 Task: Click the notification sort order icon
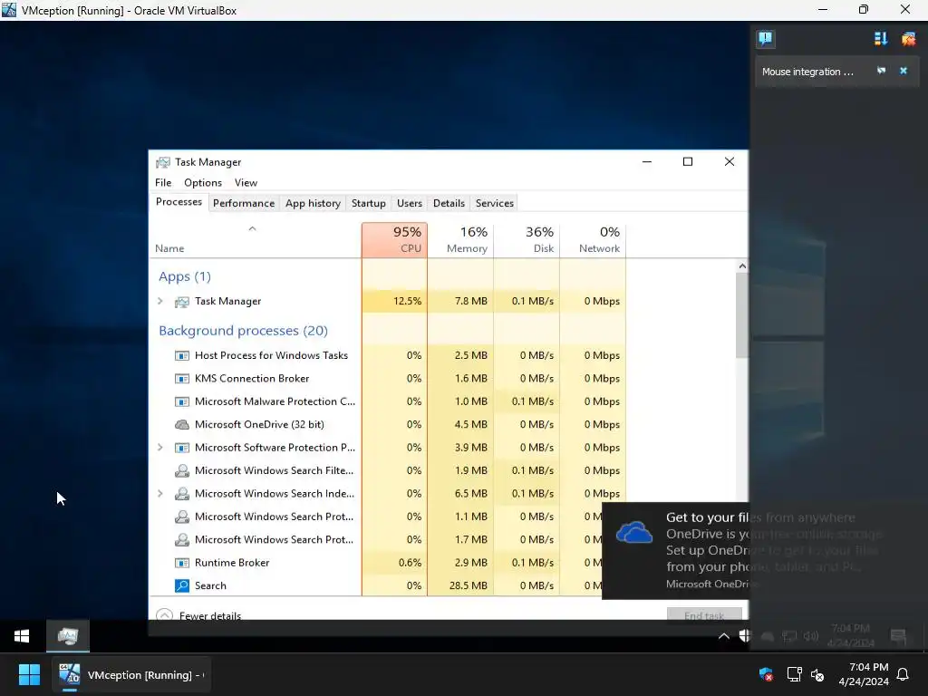[881, 39]
